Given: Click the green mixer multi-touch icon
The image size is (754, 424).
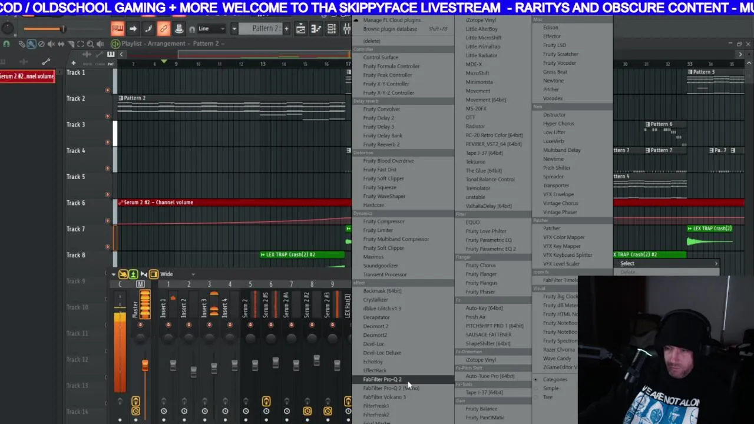Looking at the screenshot, I should (x=133, y=274).
